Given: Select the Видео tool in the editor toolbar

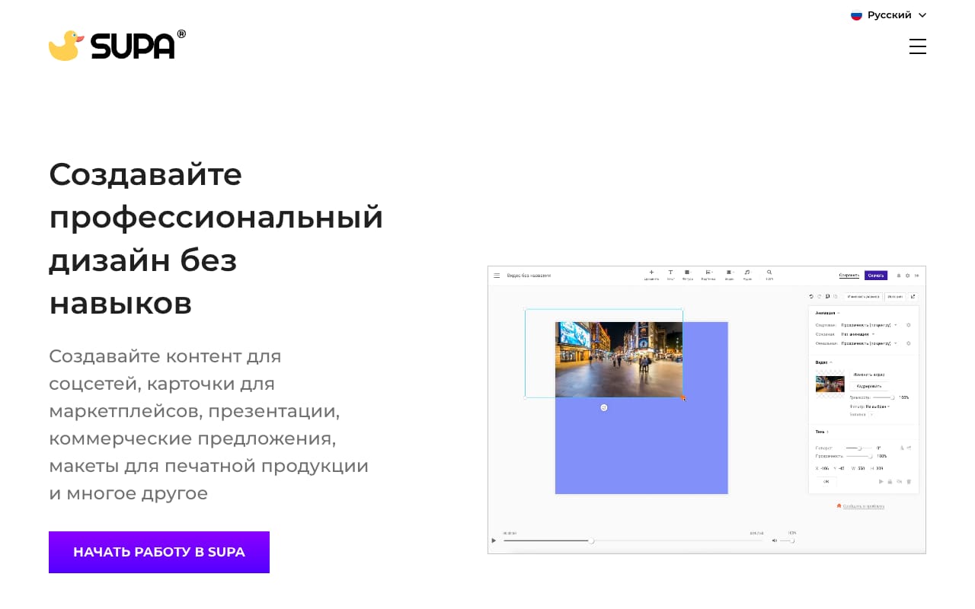Looking at the screenshot, I should pyautogui.click(x=729, y=275).
